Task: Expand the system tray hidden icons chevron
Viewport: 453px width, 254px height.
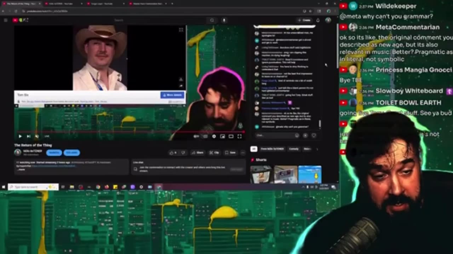Action: click(303, 187)
